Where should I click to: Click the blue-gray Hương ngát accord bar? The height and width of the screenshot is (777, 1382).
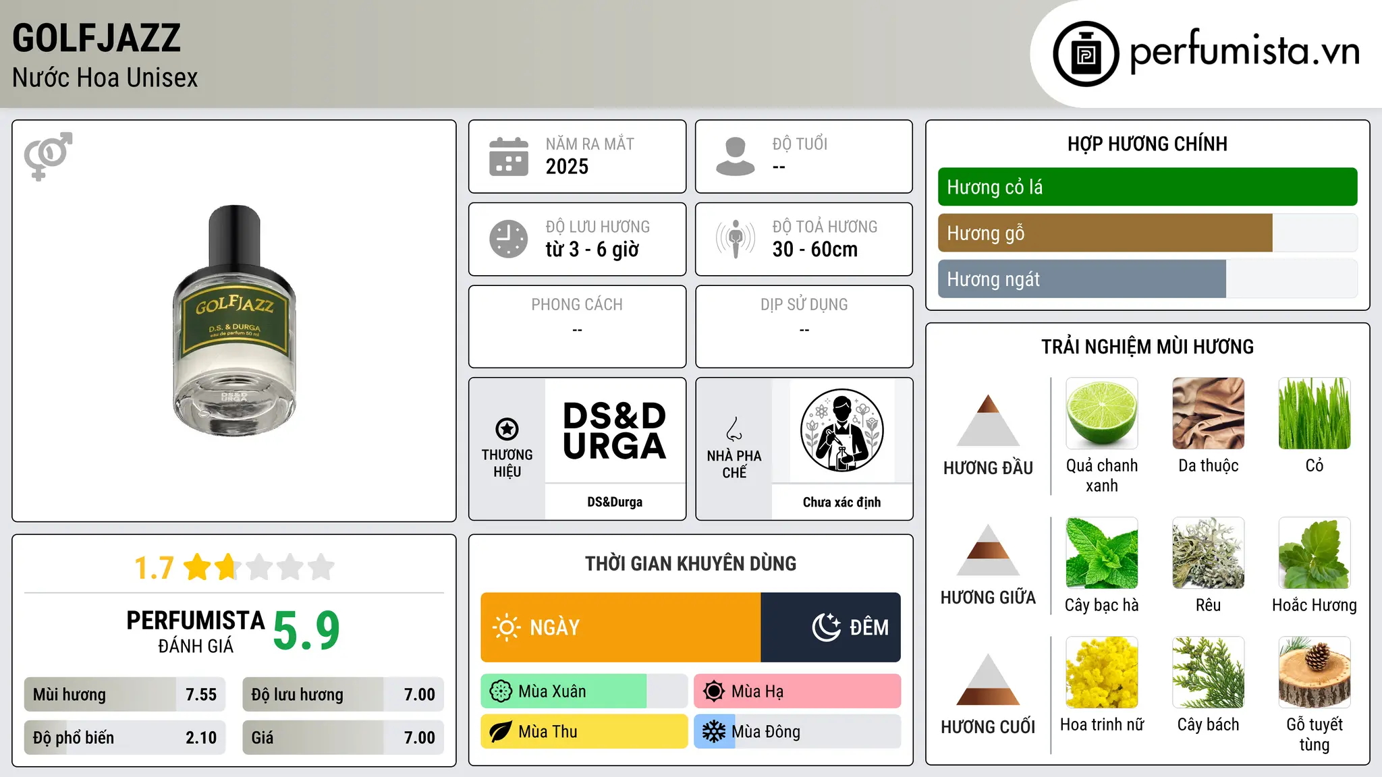click(1082, 279)
